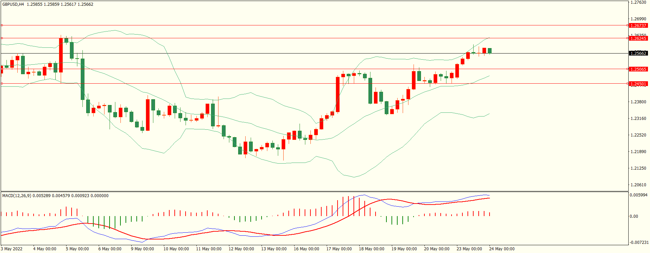Click the GBPUSD,H4 chart symbol title

point(13,4)
